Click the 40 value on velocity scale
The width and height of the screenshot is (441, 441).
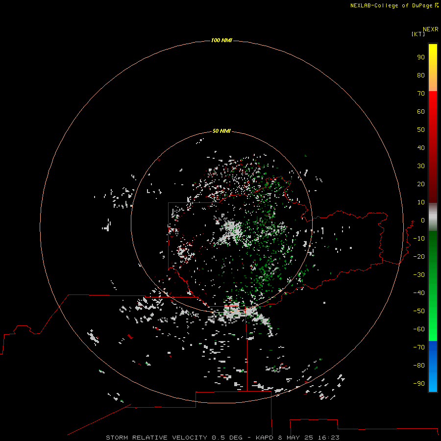click(421, 147)
